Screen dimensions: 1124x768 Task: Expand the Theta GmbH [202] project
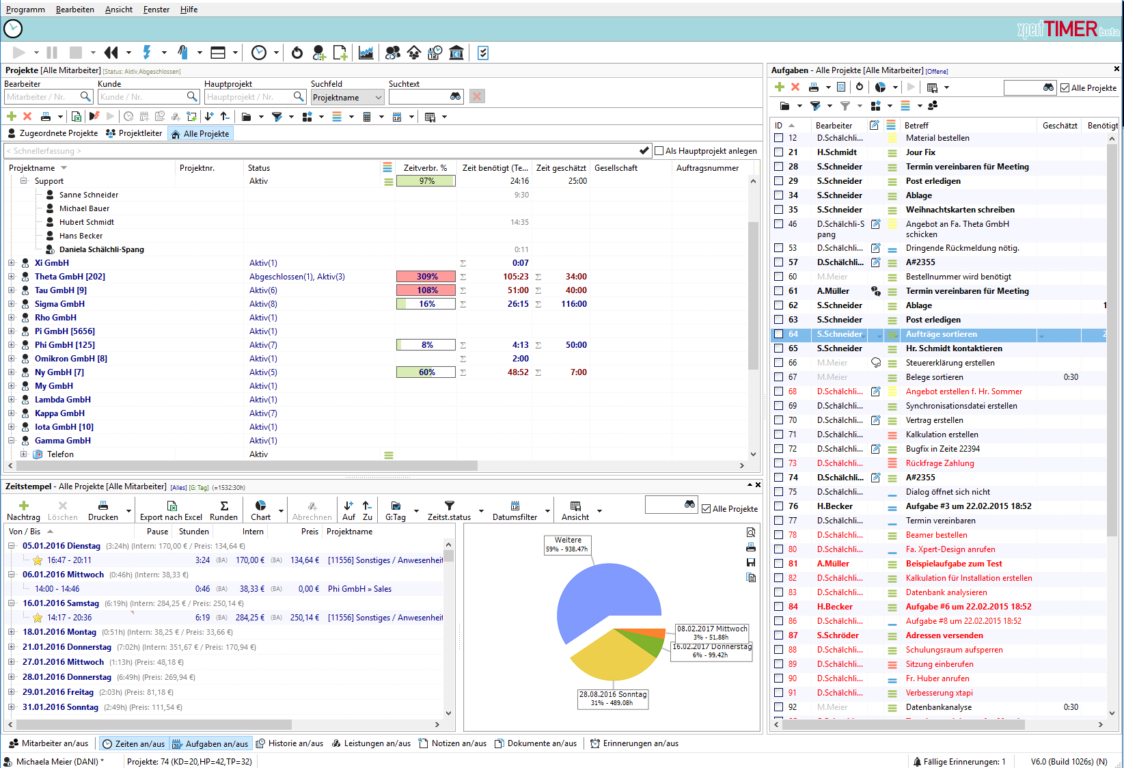coord(11,277)
